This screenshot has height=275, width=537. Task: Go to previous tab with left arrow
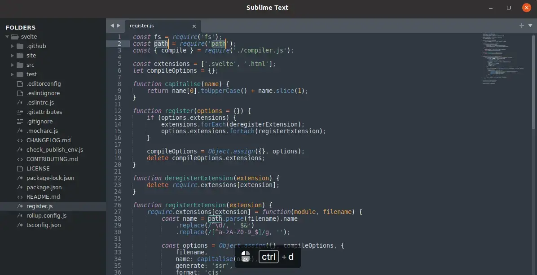click(x=112, y=26)
